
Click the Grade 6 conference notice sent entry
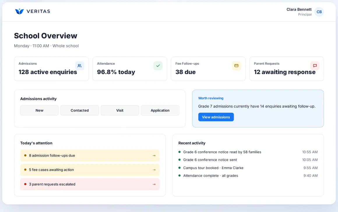coord(210,160)
